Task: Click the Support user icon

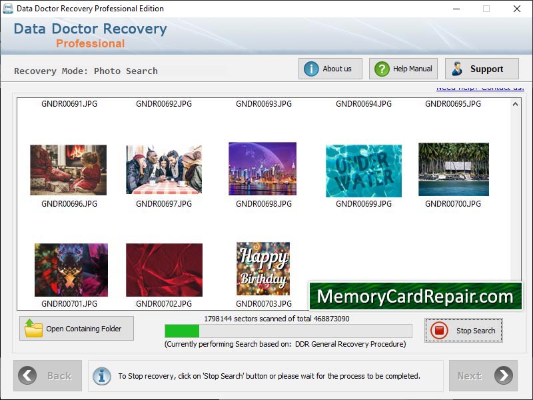Action: (459, 68)
